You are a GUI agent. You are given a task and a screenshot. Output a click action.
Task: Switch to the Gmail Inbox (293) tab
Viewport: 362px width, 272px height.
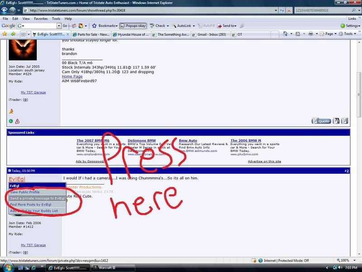point(211,34)
